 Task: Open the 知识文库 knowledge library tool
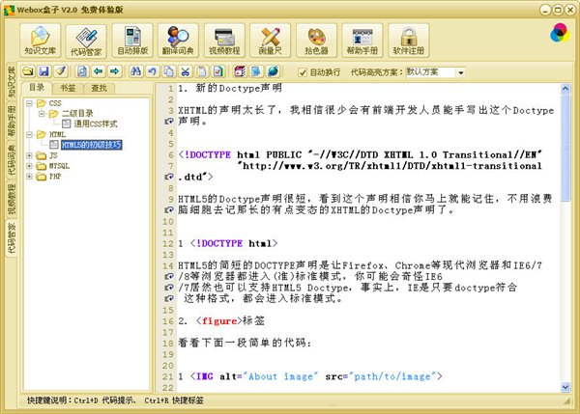[40, 41]
